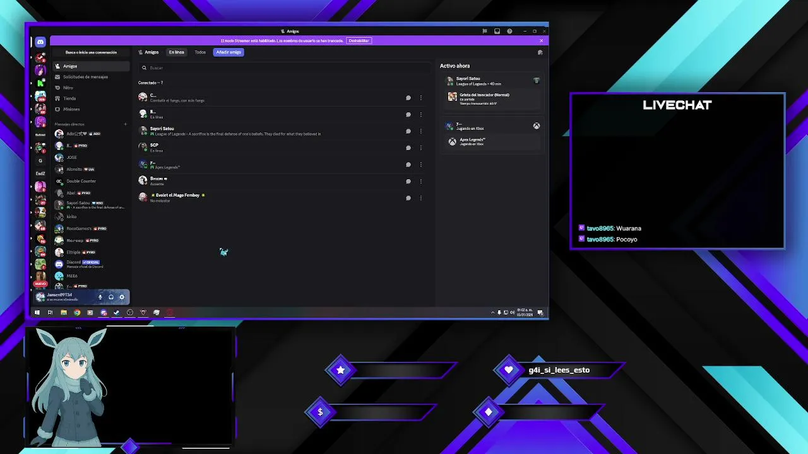808x454 pixels.
Task: Open the group DM icon below banner
Action: point(540,52)
